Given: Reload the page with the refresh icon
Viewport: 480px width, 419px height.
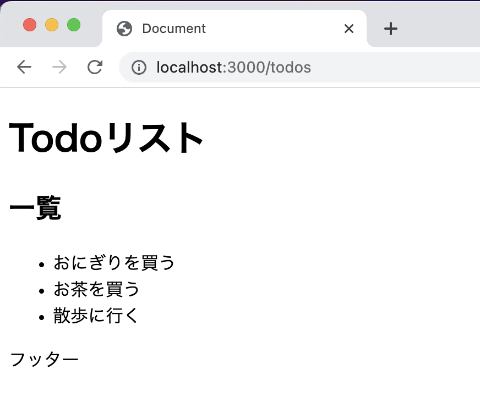Looking at the screenshot, I should click(95, 67).
